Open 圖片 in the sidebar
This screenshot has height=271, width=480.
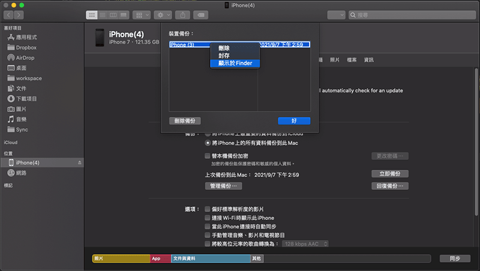pyautogui.click(x=17, y=109)
